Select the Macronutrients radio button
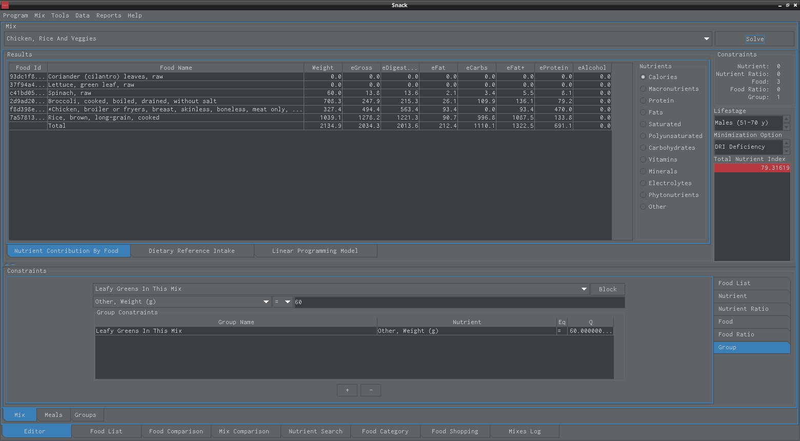The height and width of the screenshot is (441, 800). (643, 89)
